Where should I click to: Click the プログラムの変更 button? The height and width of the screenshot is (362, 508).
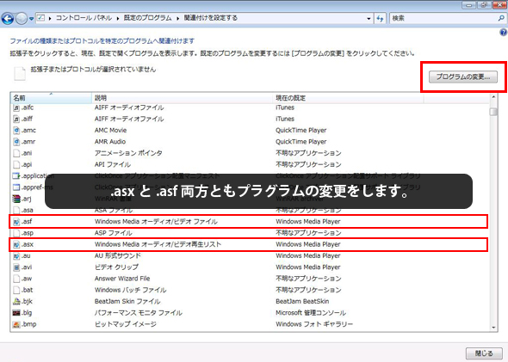[x=463, y=77]
